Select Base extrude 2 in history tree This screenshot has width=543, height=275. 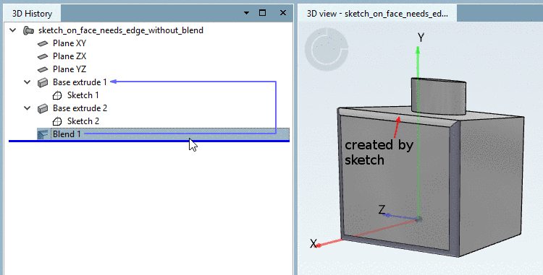tap(80, 108)
